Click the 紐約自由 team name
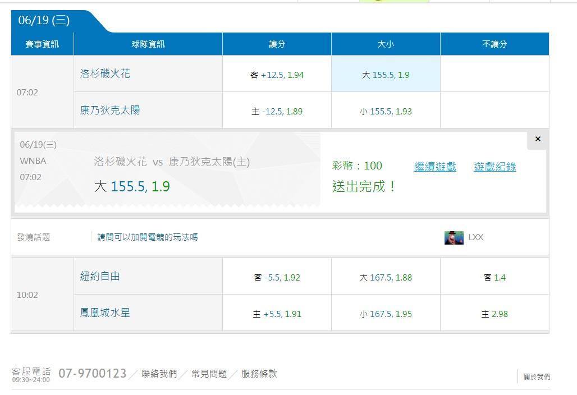This screenshot has height=395, width=577. point(100,276)
